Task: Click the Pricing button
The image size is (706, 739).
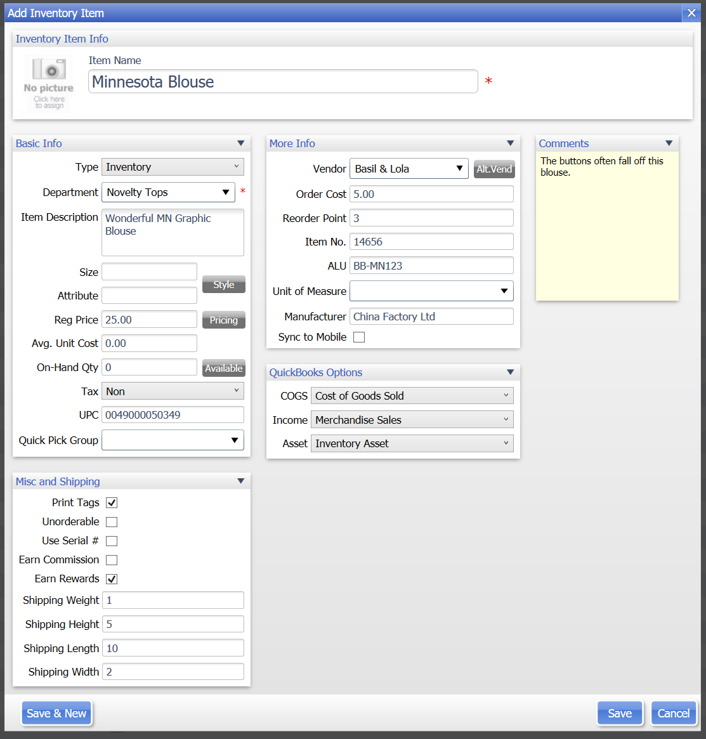Action: click(x=224, y=320)
